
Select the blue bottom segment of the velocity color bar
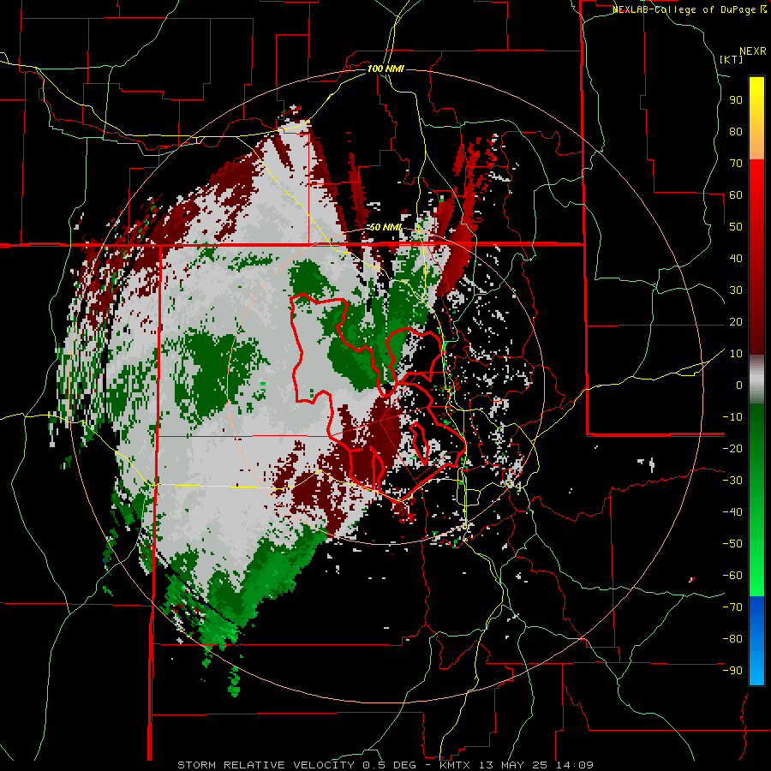click(756, 641)
